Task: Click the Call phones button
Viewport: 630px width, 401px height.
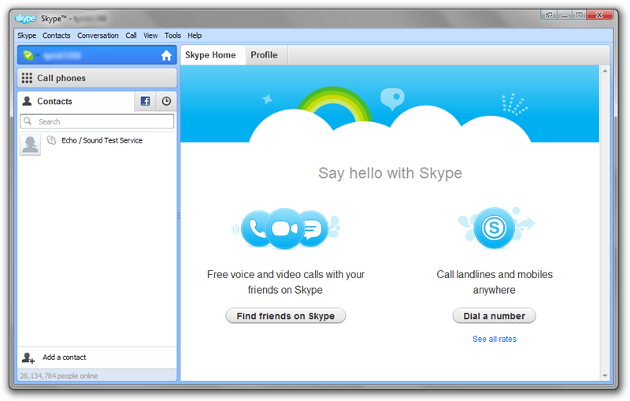Action: click(97, 78)
